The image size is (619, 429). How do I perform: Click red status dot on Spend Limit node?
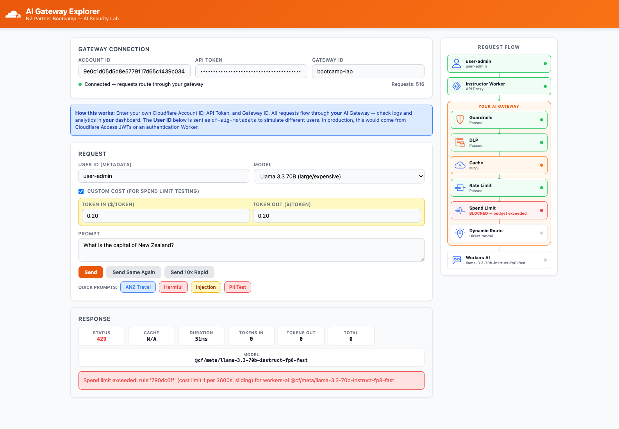click(x=542, y=210)
